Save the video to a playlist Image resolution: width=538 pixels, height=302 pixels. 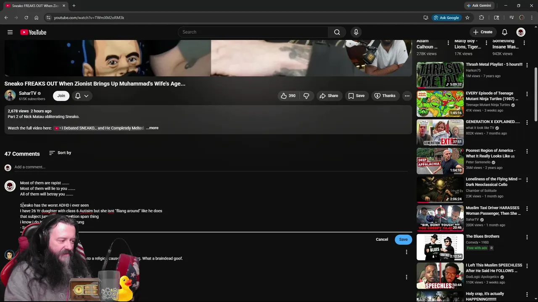356,96
